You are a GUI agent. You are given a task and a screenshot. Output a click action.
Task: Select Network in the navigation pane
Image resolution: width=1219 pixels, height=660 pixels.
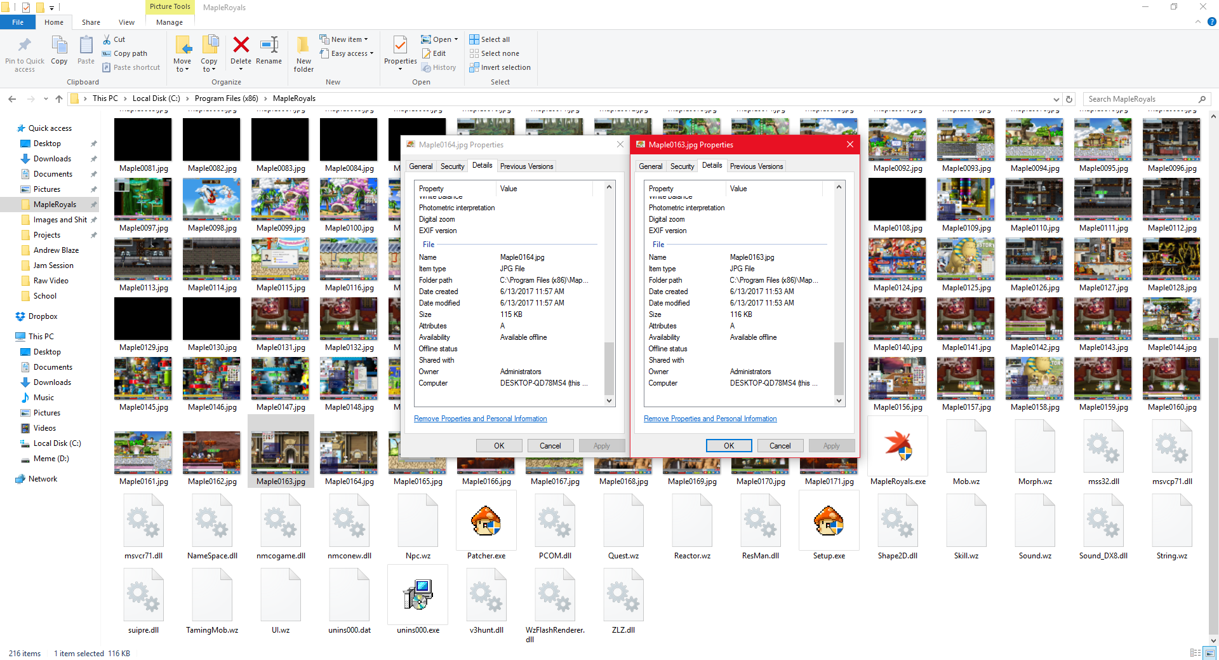pyautogui.click(x=43, y=479)
